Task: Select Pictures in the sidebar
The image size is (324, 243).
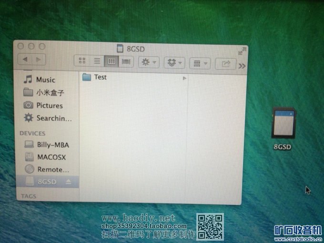Action: (49, 105)
